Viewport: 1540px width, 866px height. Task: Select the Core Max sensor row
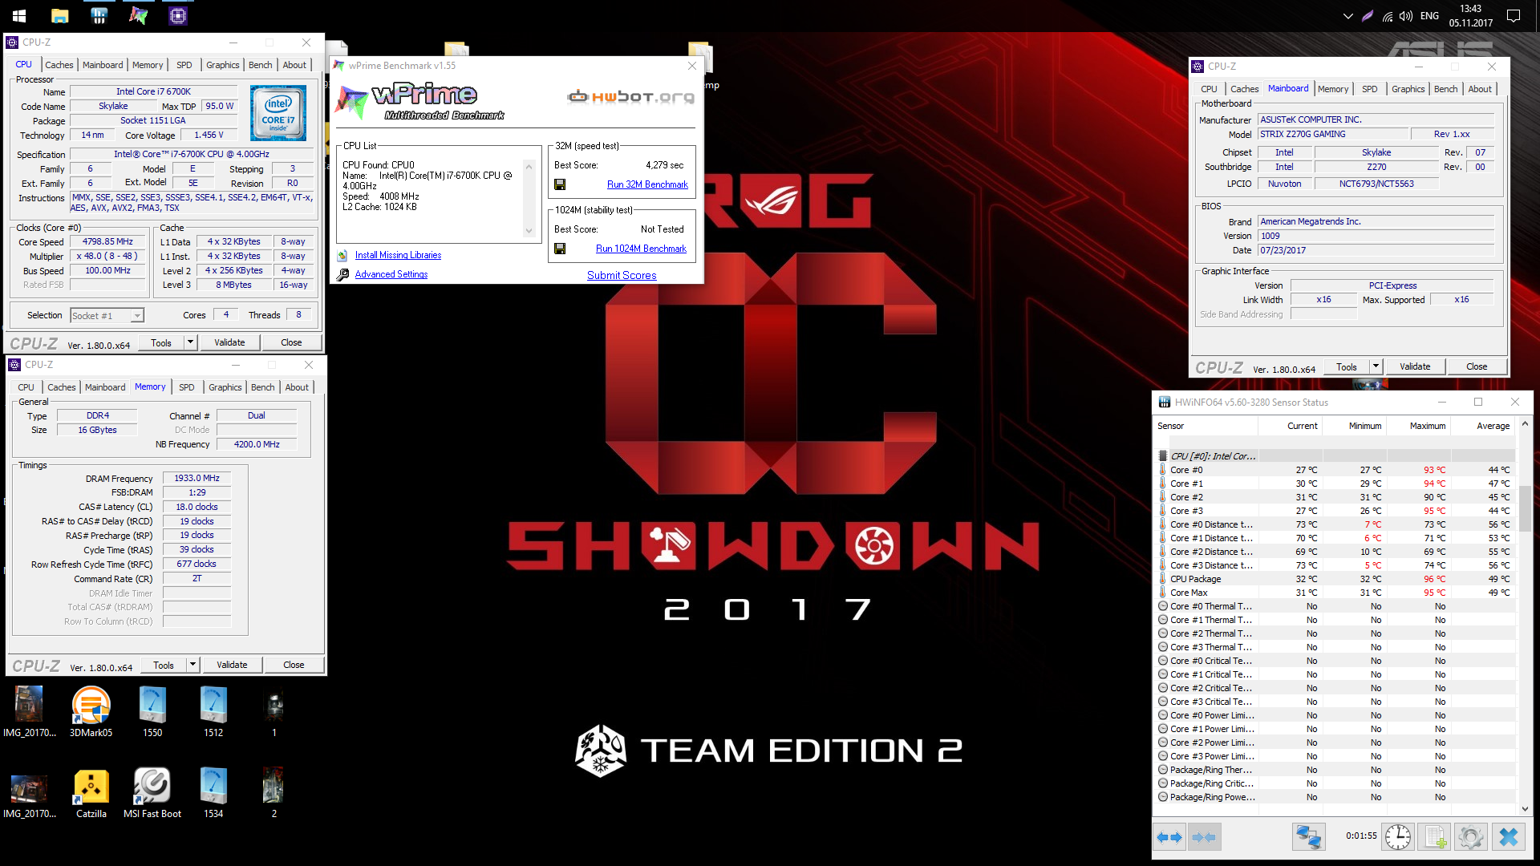[x=1335, y=593]
